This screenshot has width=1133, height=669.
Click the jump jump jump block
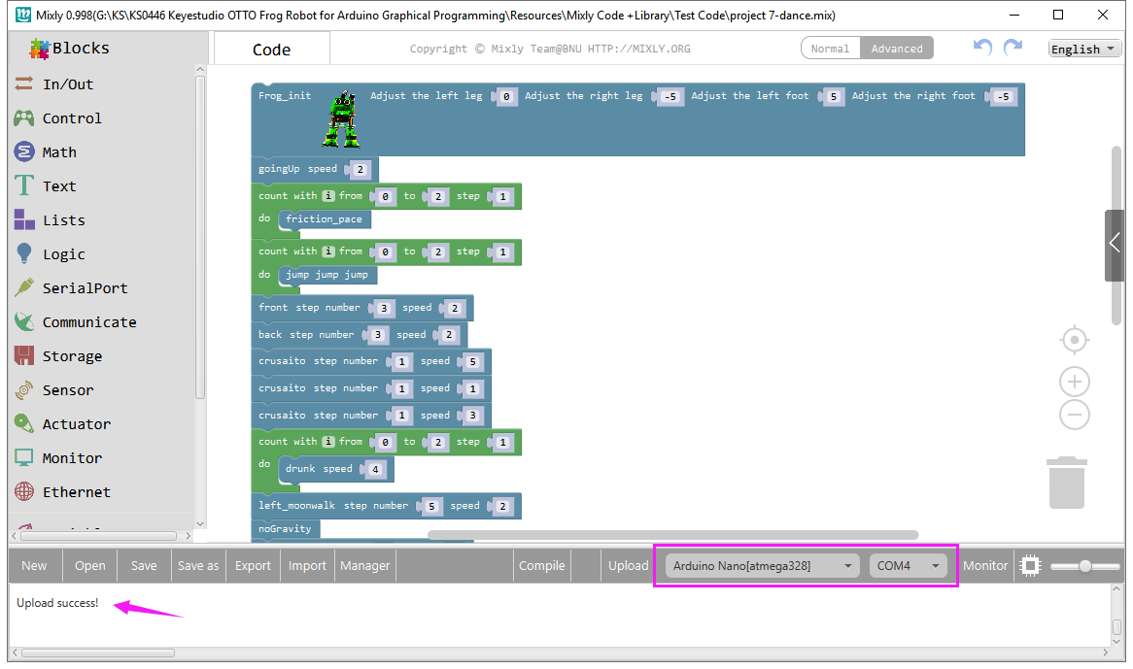[x=326, y=274]
